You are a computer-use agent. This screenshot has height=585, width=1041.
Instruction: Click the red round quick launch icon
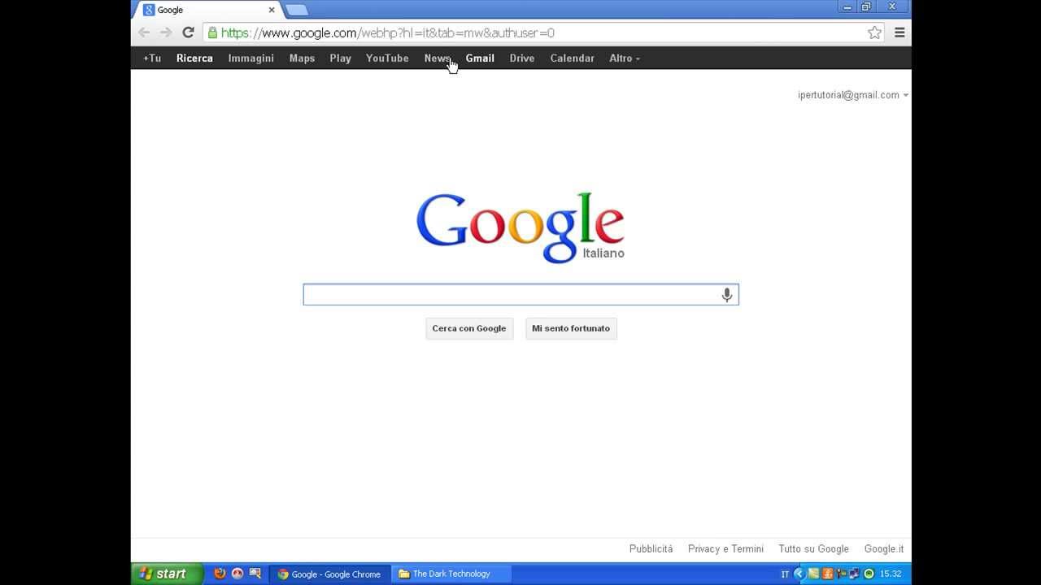click(237, 574)
